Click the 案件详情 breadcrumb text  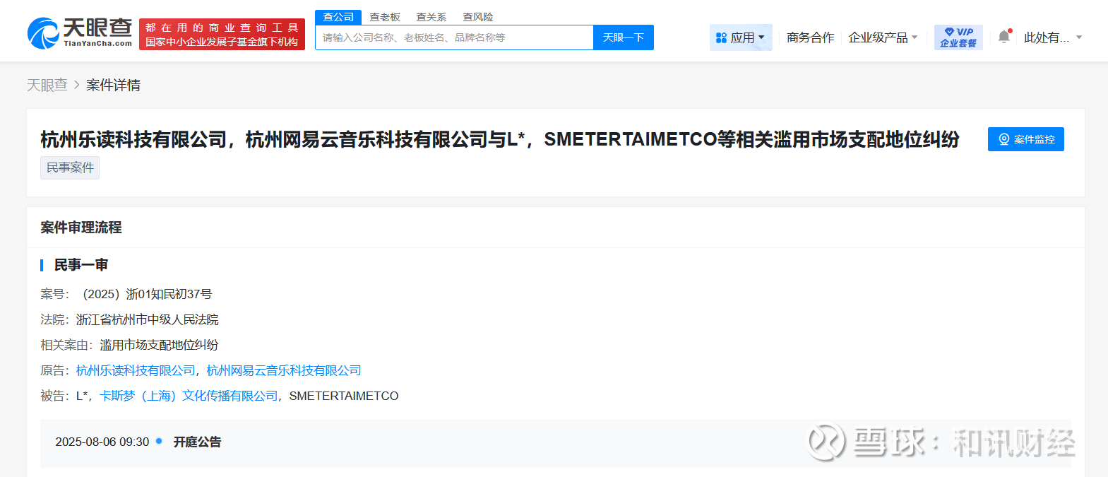113,85
